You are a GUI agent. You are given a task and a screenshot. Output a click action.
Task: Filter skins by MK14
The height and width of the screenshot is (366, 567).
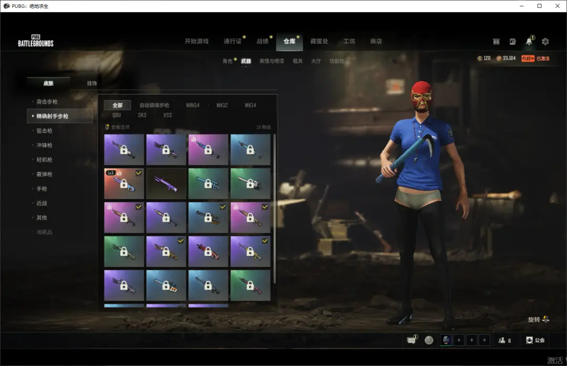pos(250,105)
